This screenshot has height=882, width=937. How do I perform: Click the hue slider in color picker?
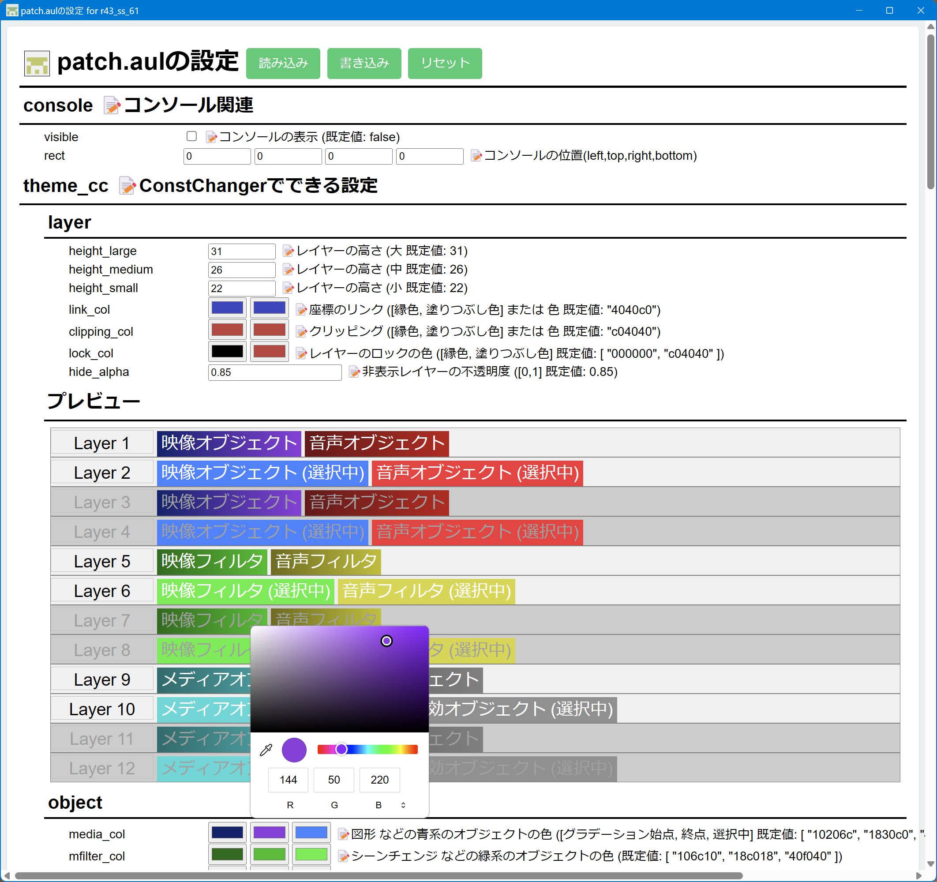coord(367,750)
